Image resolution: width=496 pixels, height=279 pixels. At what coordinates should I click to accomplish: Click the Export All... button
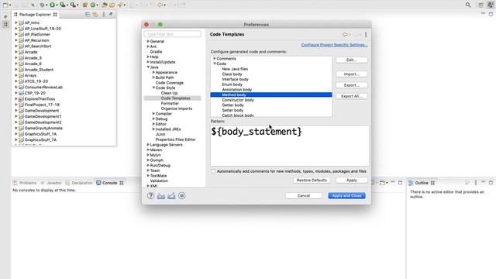(351, 96)
